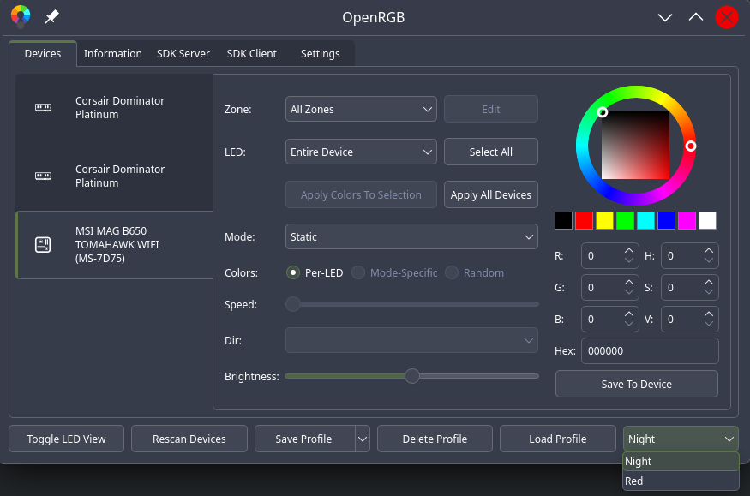Switch to the SDK Server tab
Screen dimensions: 750x496
[x=183, y=53]
